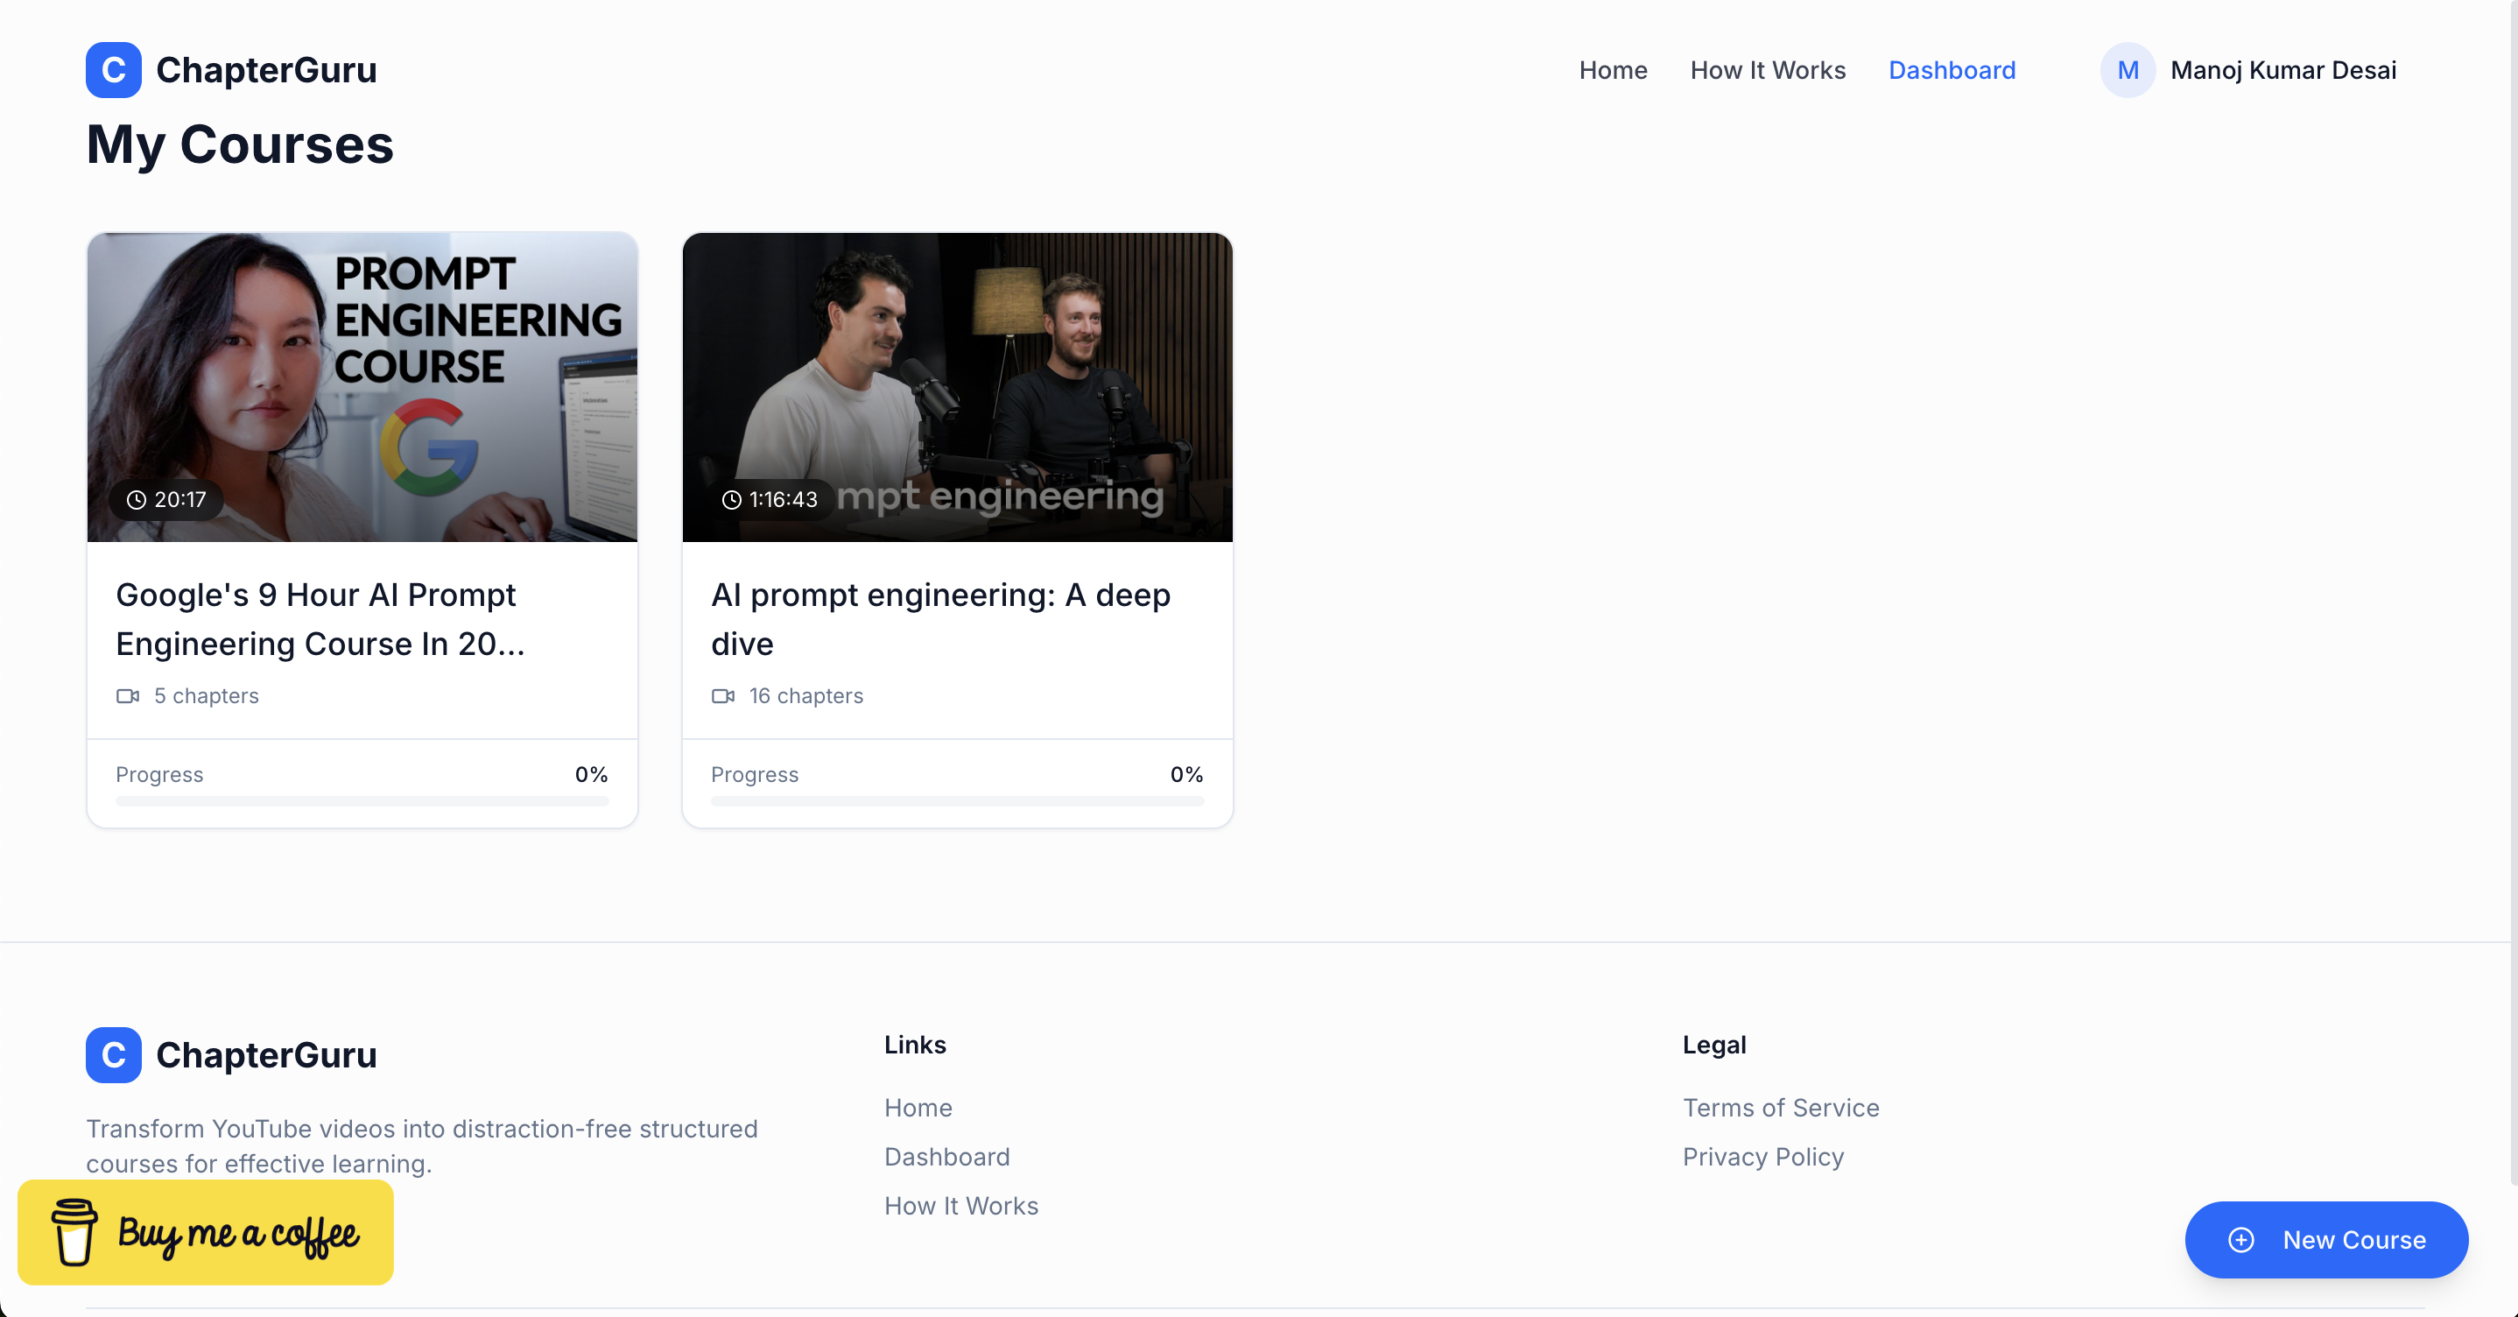Viewport: 2518px width, 1317px height.
Task: Open the Terms of Service link
Action: pyautogui.click(x=1780, y=1108)
